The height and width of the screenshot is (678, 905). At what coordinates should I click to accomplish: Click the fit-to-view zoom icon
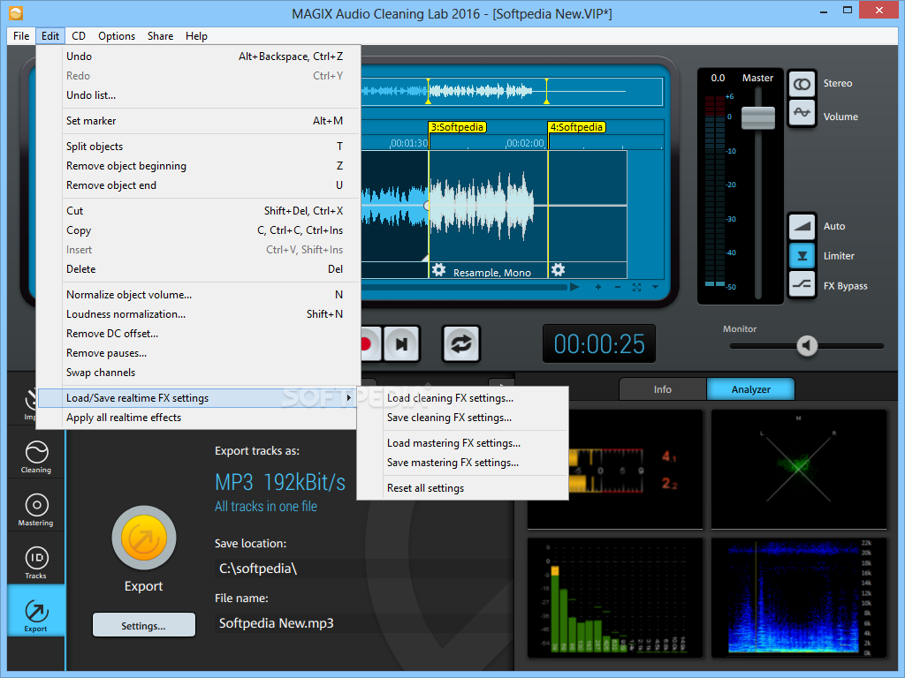tap(636, 287)
